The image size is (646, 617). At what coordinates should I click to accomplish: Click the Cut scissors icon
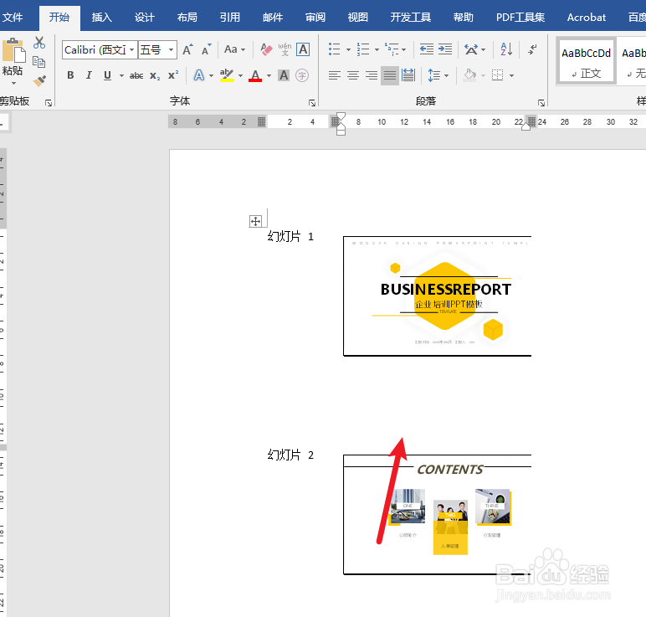[39, 43]
